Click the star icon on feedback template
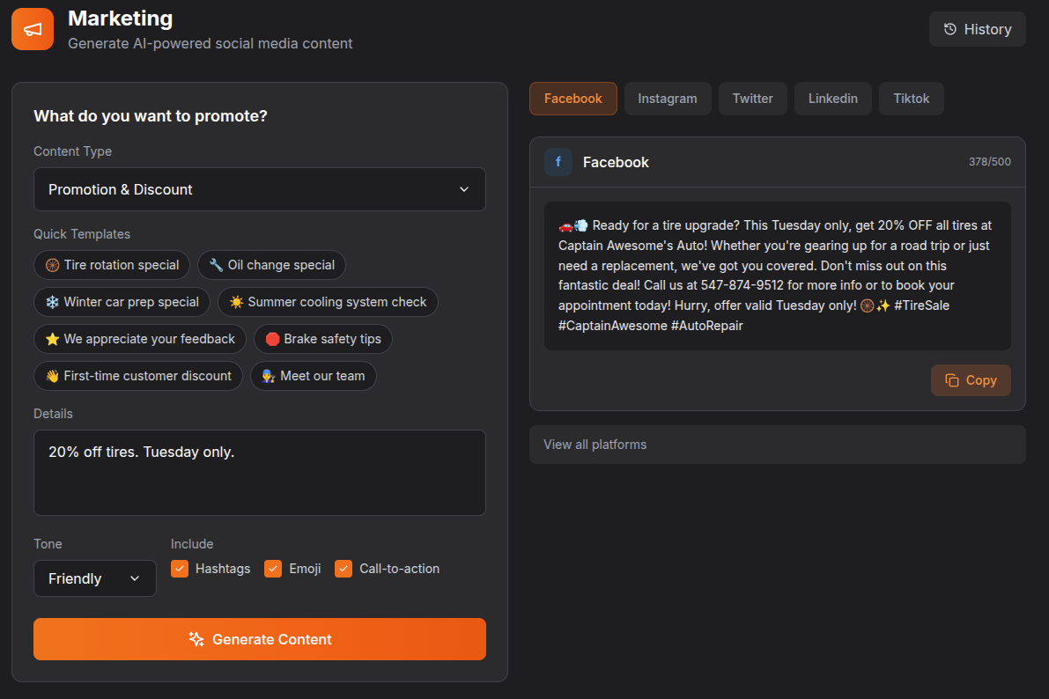 (52, 339)
